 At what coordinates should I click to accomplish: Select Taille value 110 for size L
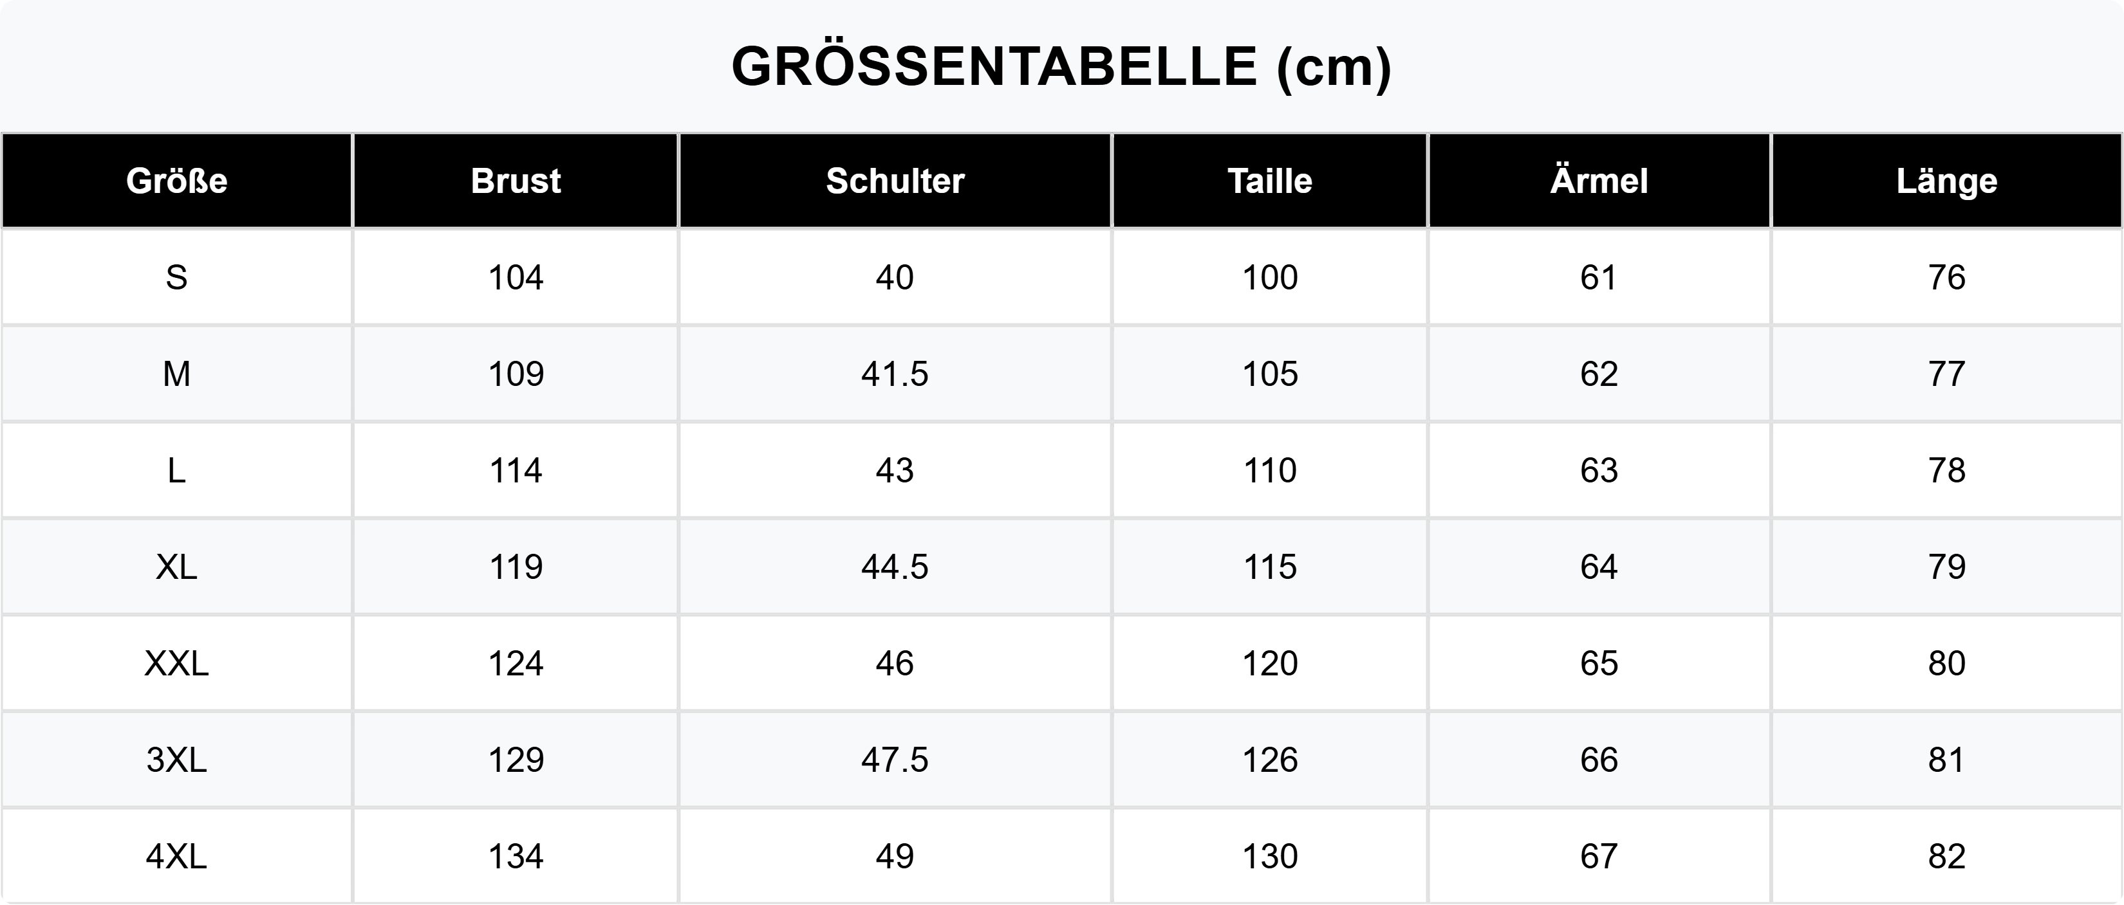pyautogui.click(x=1270, y=470)
